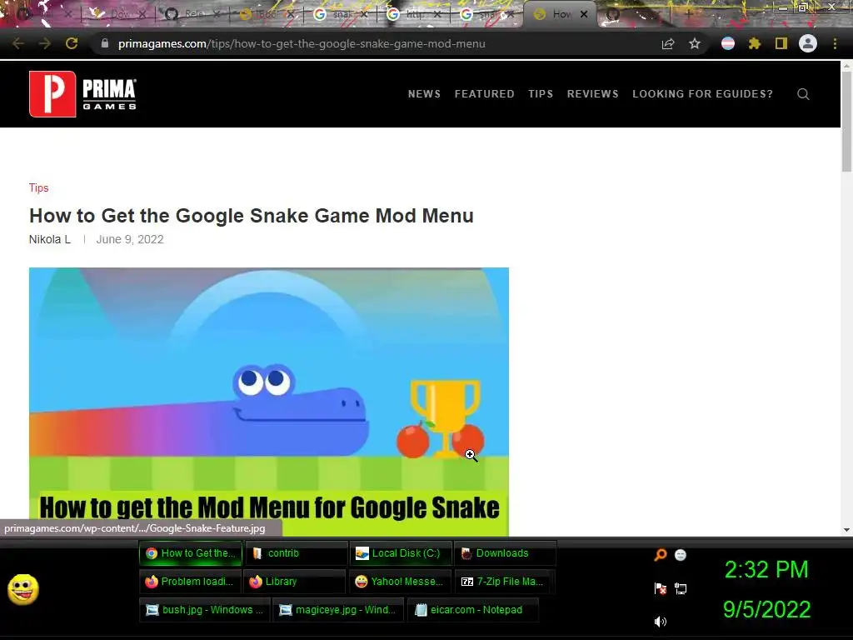
Task: Go forward in browser history
Action: (45, 43)
